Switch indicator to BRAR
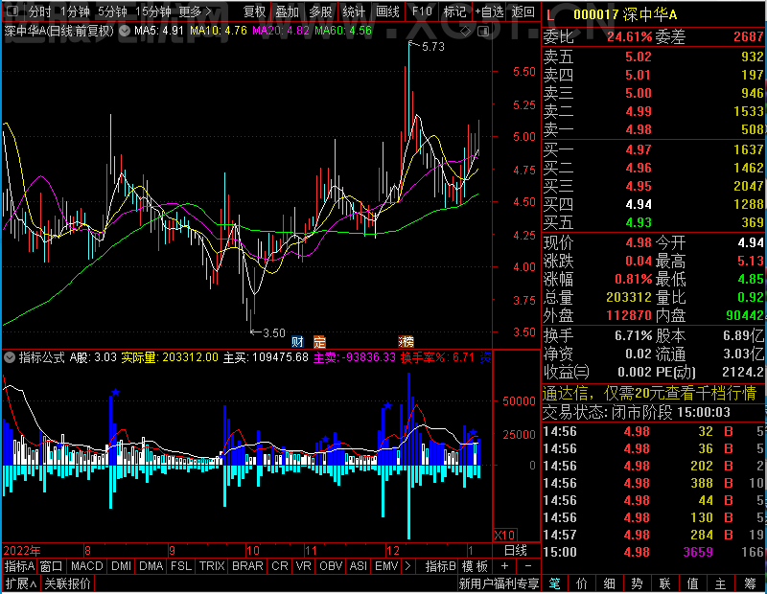This screenshot has height=594, width=767. [247, 566]
